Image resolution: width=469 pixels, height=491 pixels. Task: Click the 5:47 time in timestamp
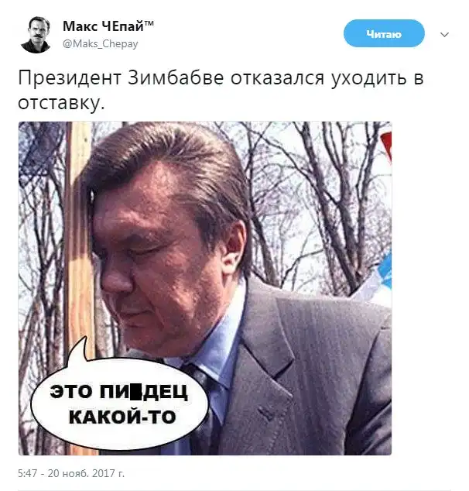28,473
